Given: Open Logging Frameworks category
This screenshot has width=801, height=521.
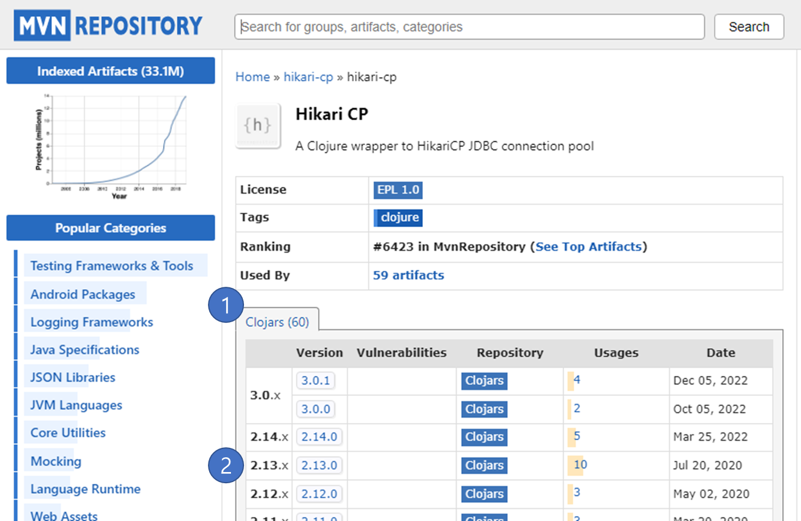Looking at the screenshot, I should 92,322.
